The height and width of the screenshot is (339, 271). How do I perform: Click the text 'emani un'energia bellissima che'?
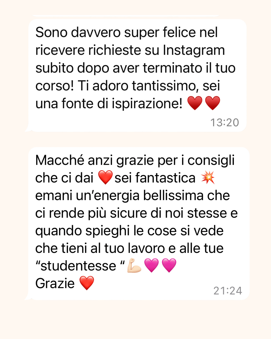pyautogui.click(x=132, y=196)
